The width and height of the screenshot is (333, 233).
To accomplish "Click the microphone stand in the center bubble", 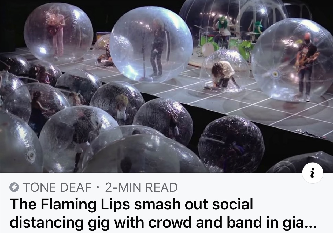I will [x=144, y=54].
